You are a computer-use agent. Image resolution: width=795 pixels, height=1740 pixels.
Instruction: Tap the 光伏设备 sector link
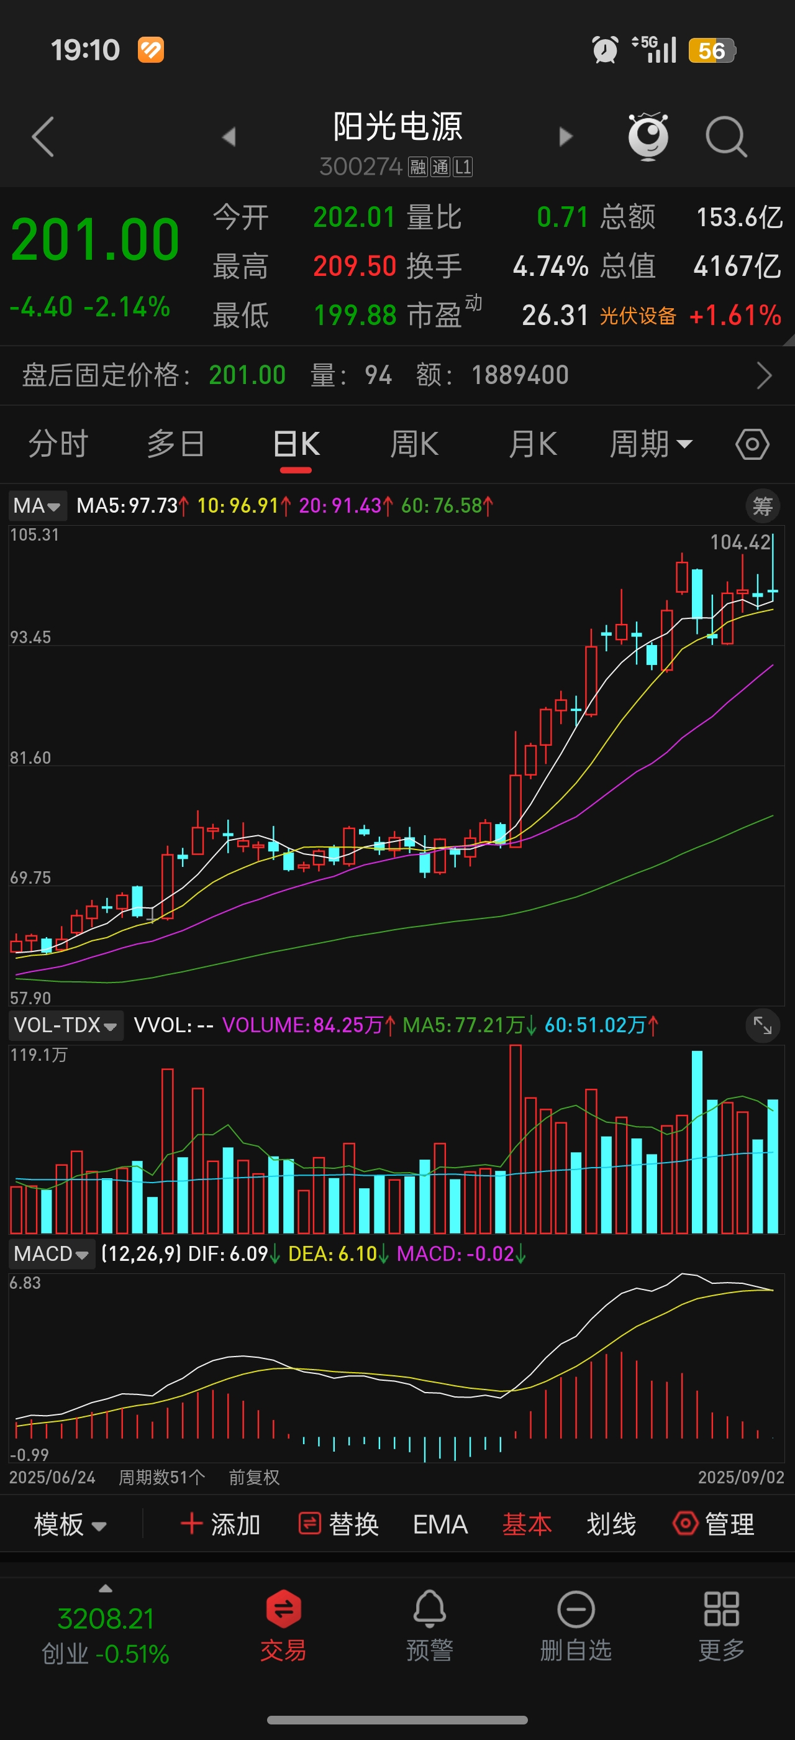638,316
